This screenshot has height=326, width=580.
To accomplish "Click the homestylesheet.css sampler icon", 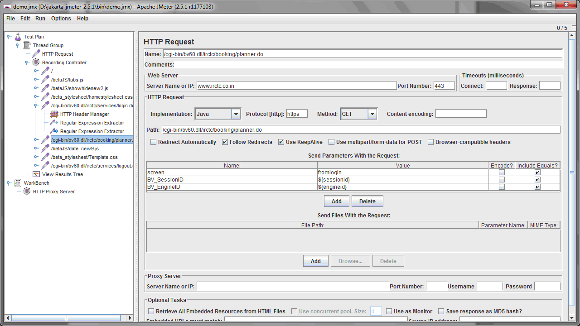I will (45, 97).
